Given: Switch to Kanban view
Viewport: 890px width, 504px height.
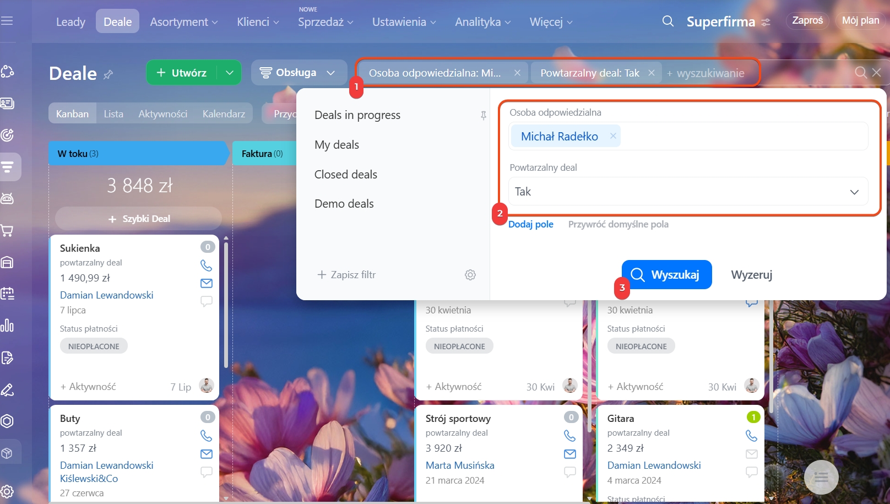Looking at the screenshot, I should click(72, 113).
